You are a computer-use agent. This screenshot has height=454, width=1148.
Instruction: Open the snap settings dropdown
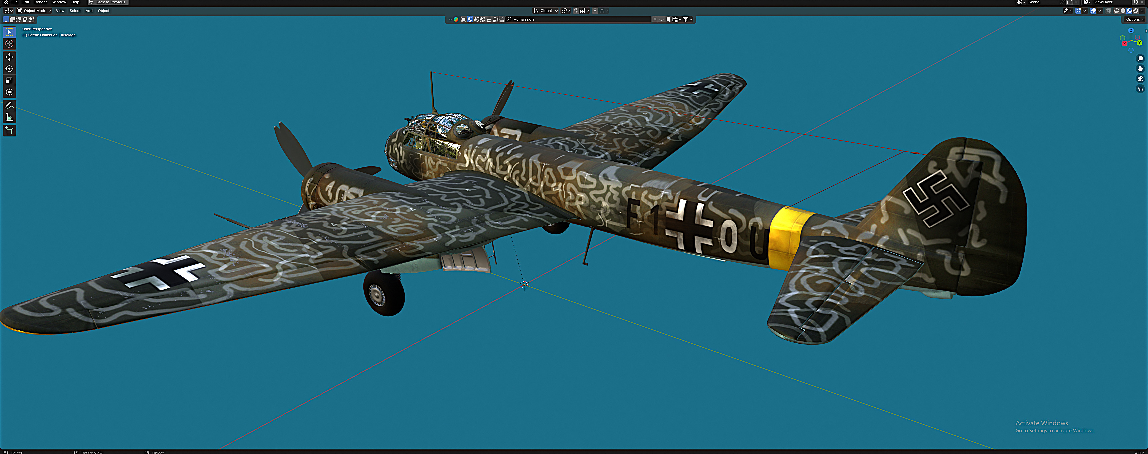tap(585, 11)
